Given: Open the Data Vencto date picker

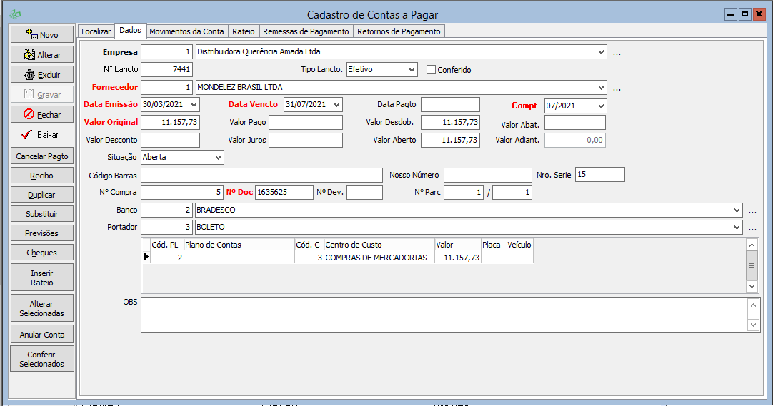Looking at the screenshot, I should (336, 105).
